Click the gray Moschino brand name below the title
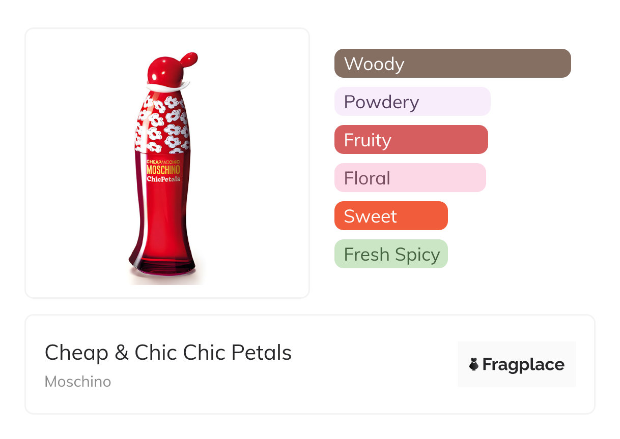 tap(78, 382)
